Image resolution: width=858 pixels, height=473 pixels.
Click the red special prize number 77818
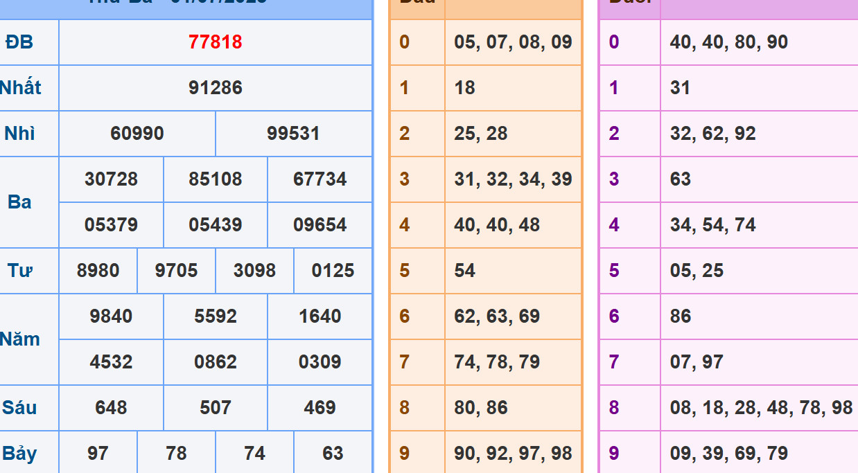click(215, 42)
